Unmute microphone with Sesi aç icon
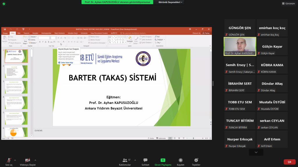 [x=9, y=160]
